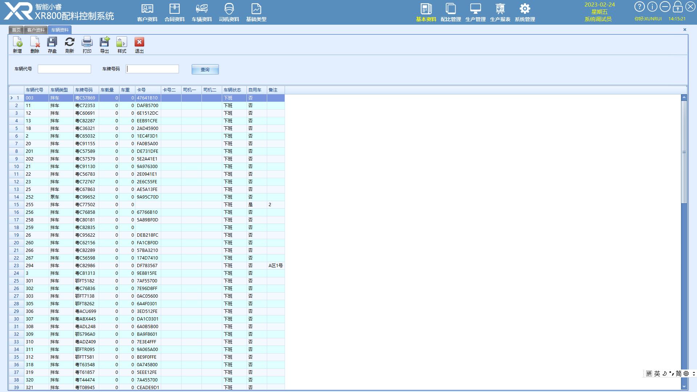Click the 删除 delete icon
697x392 pixels.
click(x=35, y=45)
